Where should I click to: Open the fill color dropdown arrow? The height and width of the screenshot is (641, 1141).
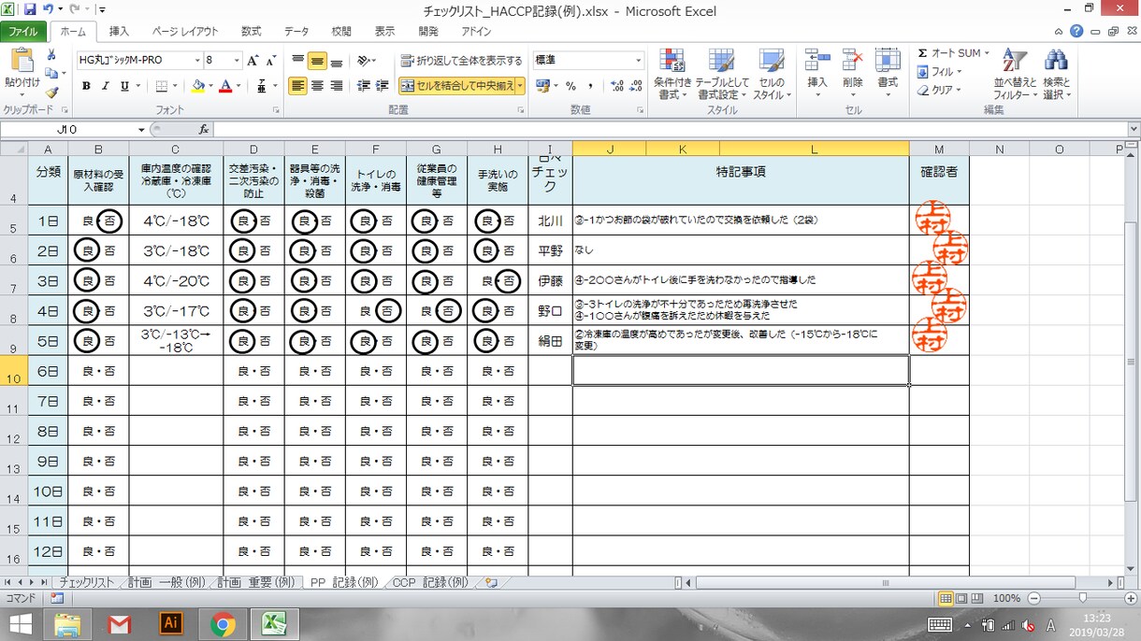click(x=209, y=86)
